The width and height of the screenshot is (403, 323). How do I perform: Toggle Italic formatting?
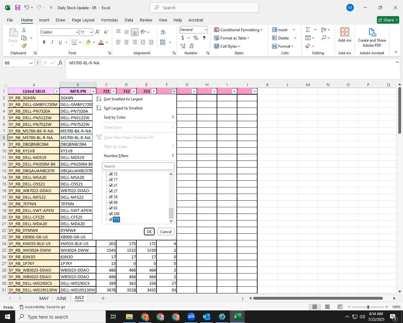click(x=52, y=42)
